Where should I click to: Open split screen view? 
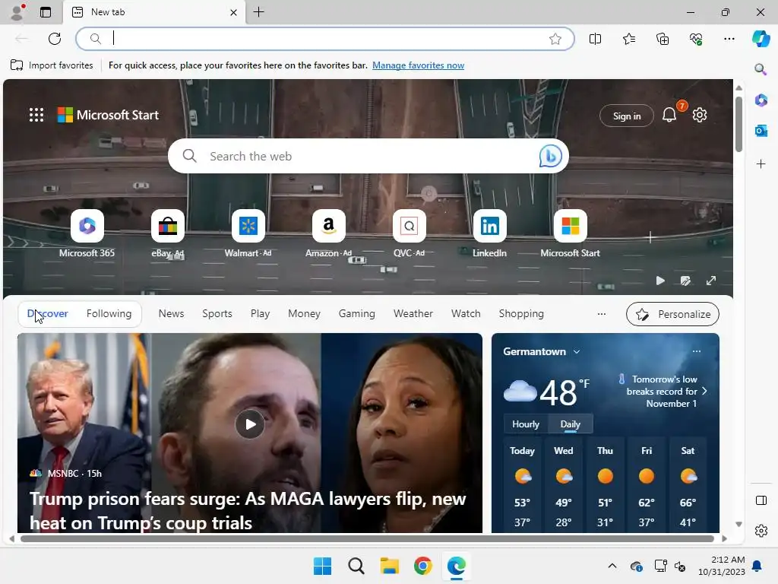click(x=595, y=39)
